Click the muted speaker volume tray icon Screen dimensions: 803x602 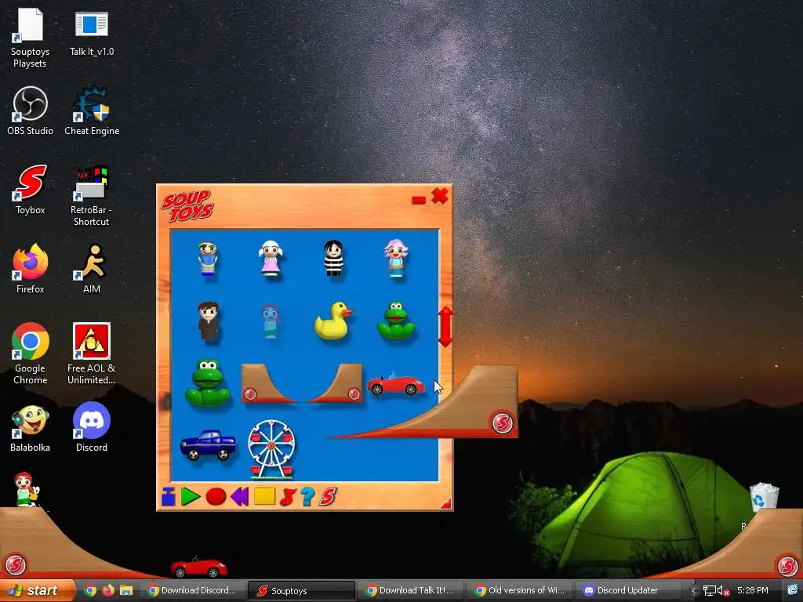tap(722, 591)
